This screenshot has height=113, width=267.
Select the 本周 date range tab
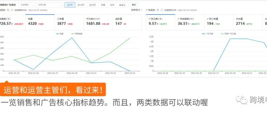103,5
